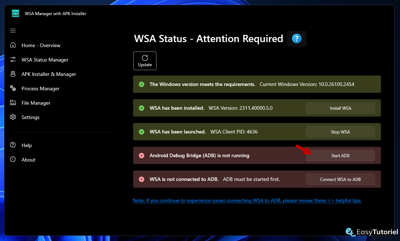Switch to Process Manager
Viewport: 400px width, 241px height.
pyautogui.click(x=41, y=88)
